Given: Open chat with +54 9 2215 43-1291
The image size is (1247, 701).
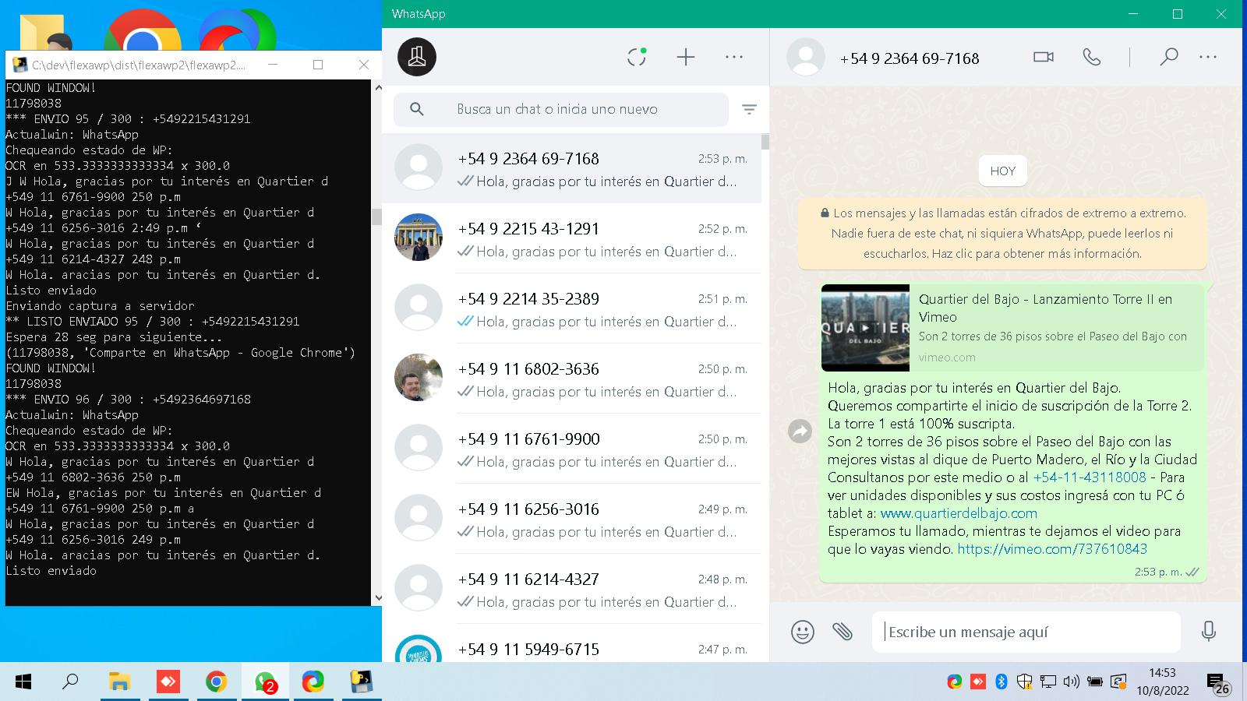Looking at the screenshot, I should [571, 238].
